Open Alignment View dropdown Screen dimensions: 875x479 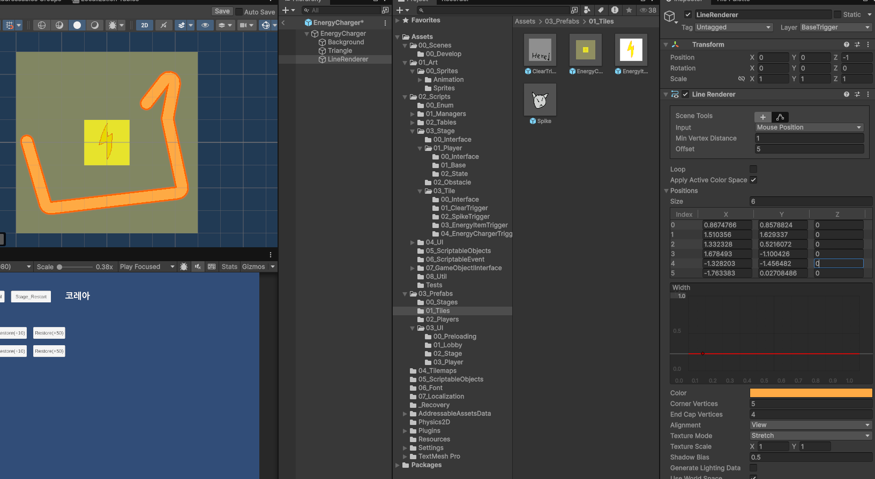[811, 425]
